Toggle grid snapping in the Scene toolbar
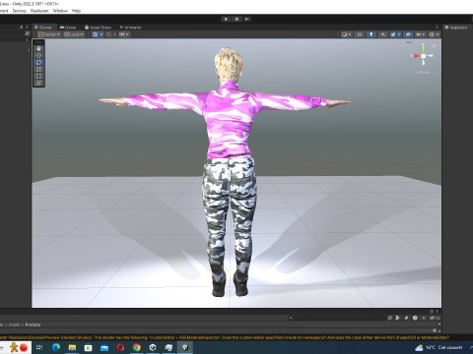 pyautogui.click(x=109, y=34)
